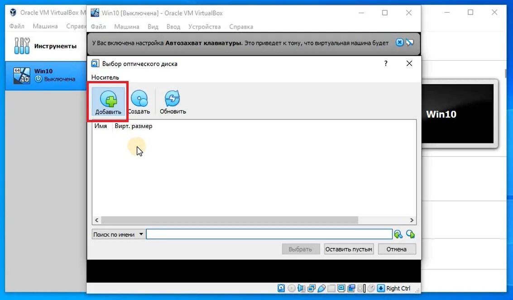The width and height of the screenshot is (513, 300).
Task: Click the hard disk icon in status bar
Action: click(282, 288)
